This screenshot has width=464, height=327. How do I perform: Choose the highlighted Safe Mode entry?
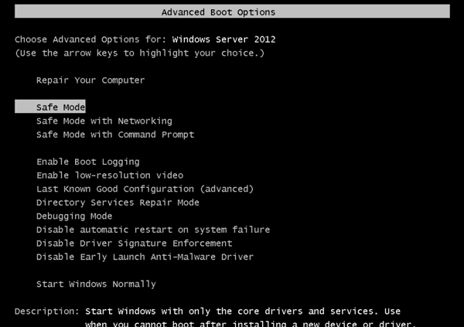50,107
